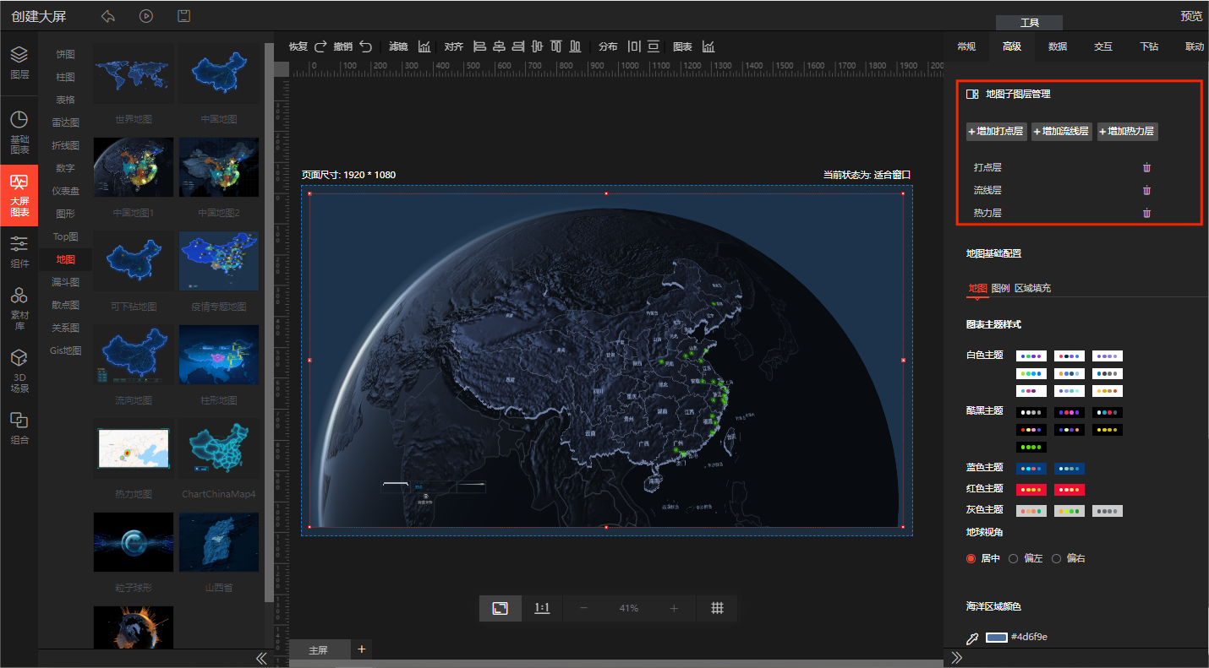Pick the green-dots 酷黑主题 swatch
1209x668 pixels.
coord(1031,447)
